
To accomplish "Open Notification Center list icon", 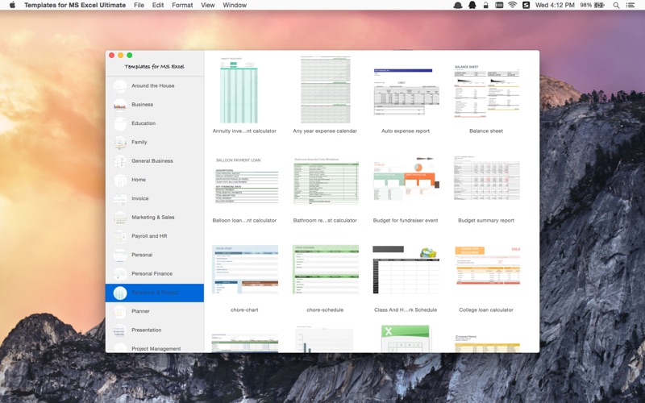I will (630, 6).
